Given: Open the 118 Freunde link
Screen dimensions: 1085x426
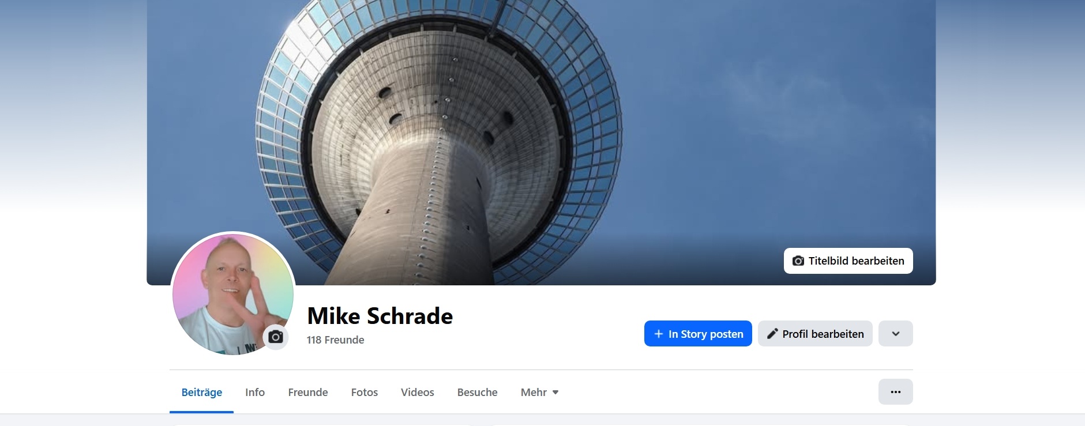Looking at the screenshot, I should [336, 340].
